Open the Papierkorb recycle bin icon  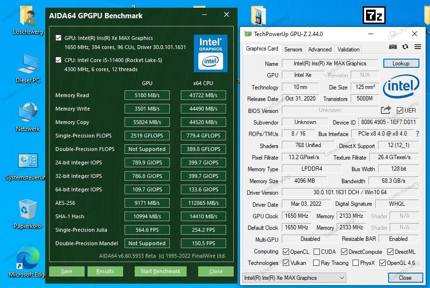tap(27, 214)
